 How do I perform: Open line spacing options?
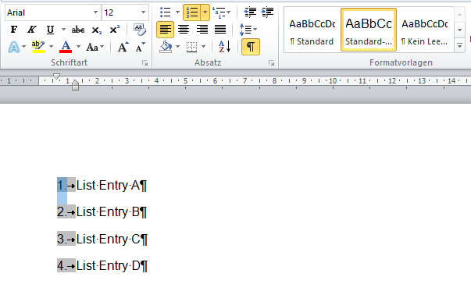(248, 30)
